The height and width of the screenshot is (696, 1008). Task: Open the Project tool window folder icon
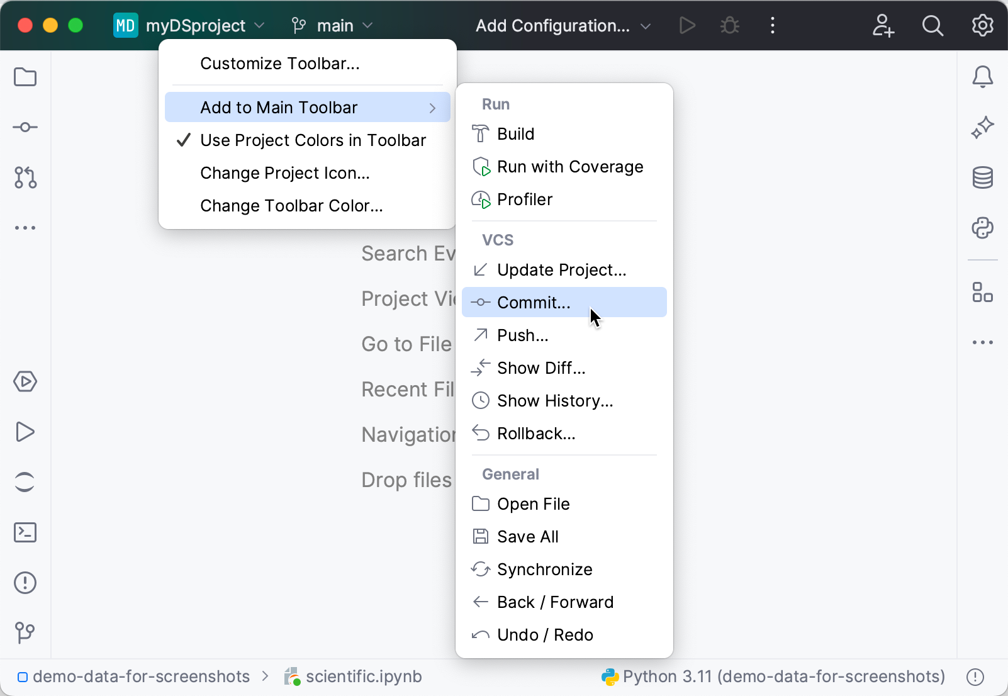pos(25,77)
